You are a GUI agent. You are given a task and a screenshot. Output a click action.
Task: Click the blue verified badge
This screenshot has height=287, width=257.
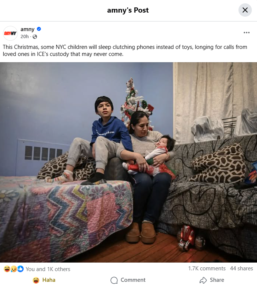[39, 29]
